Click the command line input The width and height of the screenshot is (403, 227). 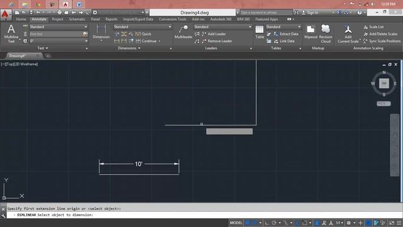click(x=204, y=215)
